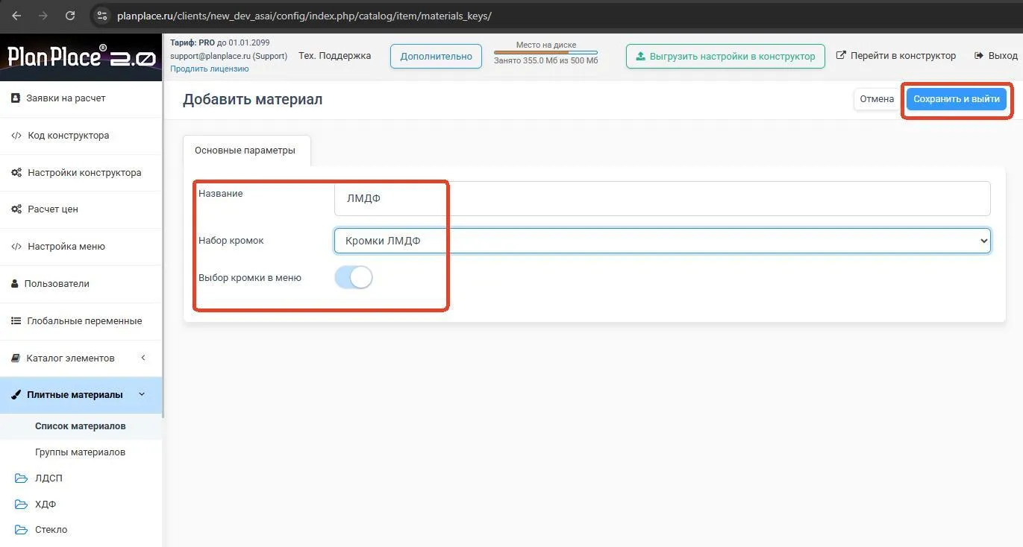Click the Отмена button
The image size is (1023, 547).
click(877, 99)
